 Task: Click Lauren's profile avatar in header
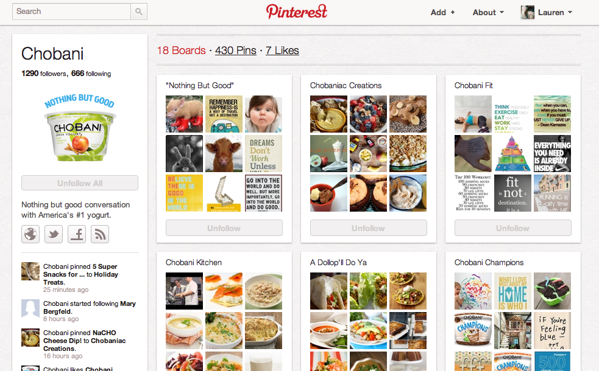pos(528,12)
